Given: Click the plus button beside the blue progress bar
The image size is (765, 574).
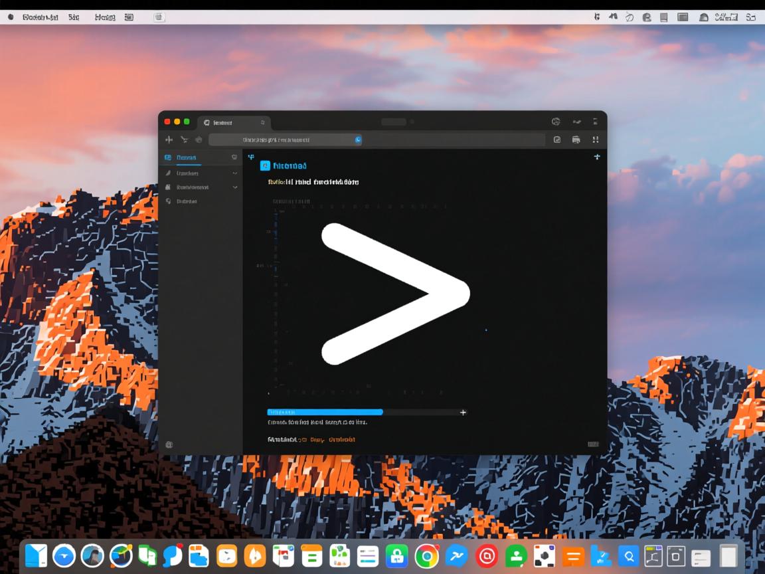Looking at the screenshot, I should pos(463,412).
